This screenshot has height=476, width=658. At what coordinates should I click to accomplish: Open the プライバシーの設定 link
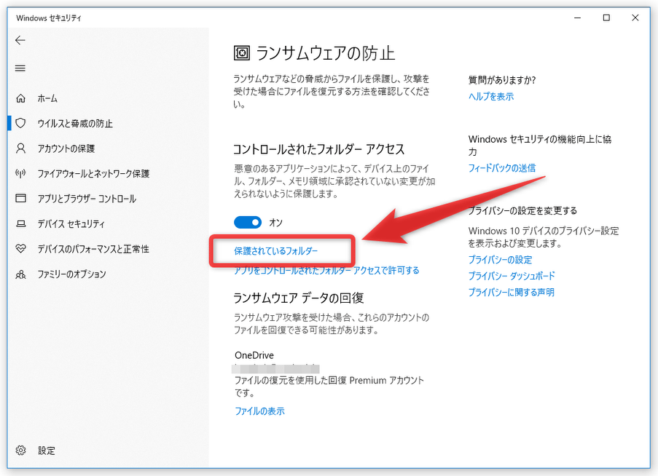pyautogui.click(x=500, y=260)
